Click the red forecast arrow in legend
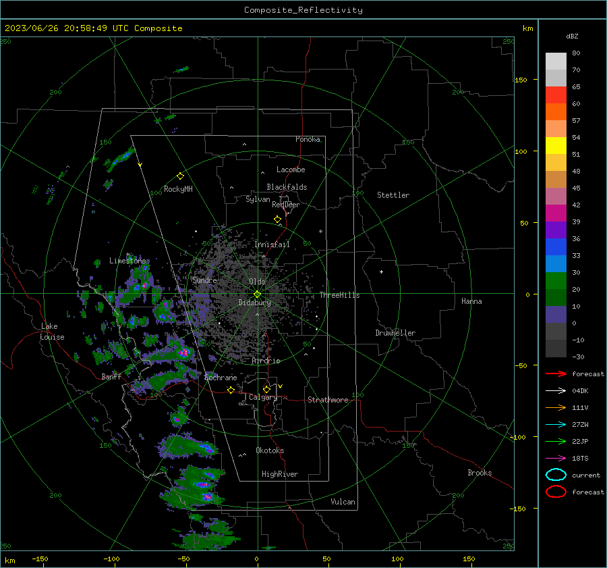The width and height of the screenshot is (607, 568). 556,373
